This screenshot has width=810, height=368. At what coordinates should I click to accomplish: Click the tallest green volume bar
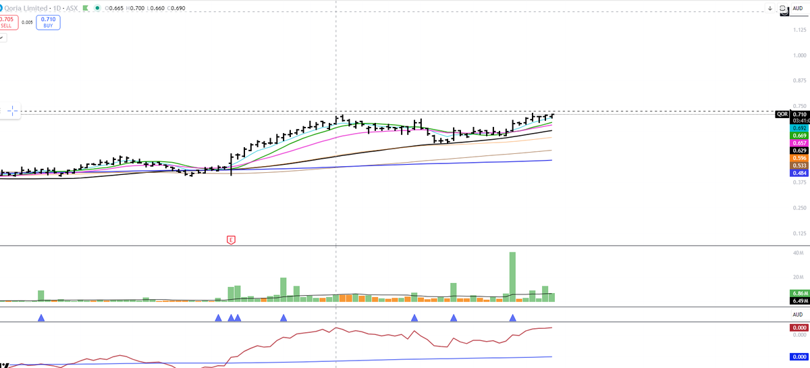(513, 277)
